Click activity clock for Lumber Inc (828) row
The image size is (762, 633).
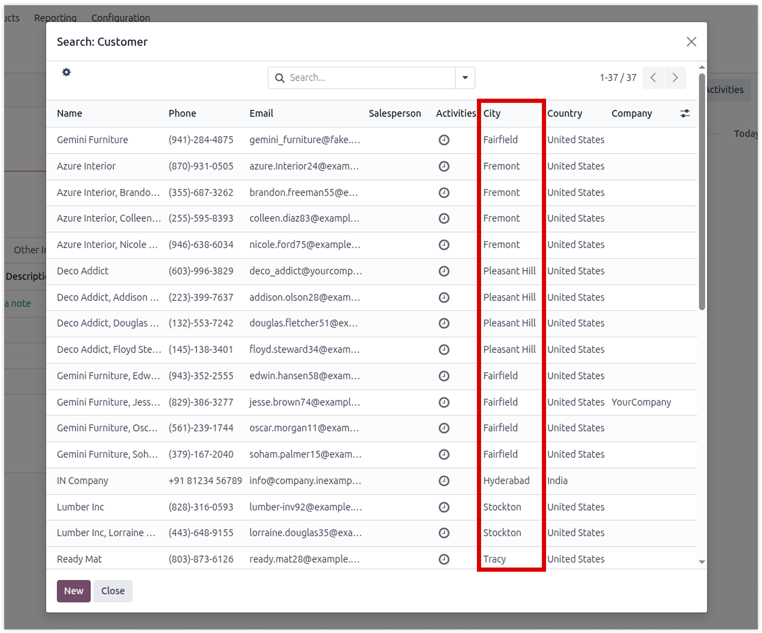444,507
